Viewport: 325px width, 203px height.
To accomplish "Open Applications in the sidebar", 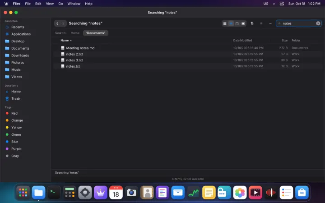I will [25, 34].
